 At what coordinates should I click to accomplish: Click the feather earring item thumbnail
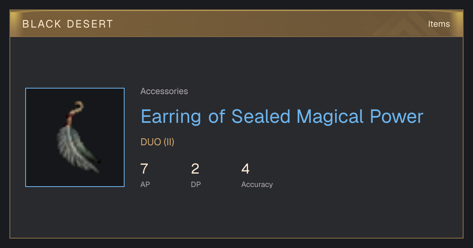[75, 137]
